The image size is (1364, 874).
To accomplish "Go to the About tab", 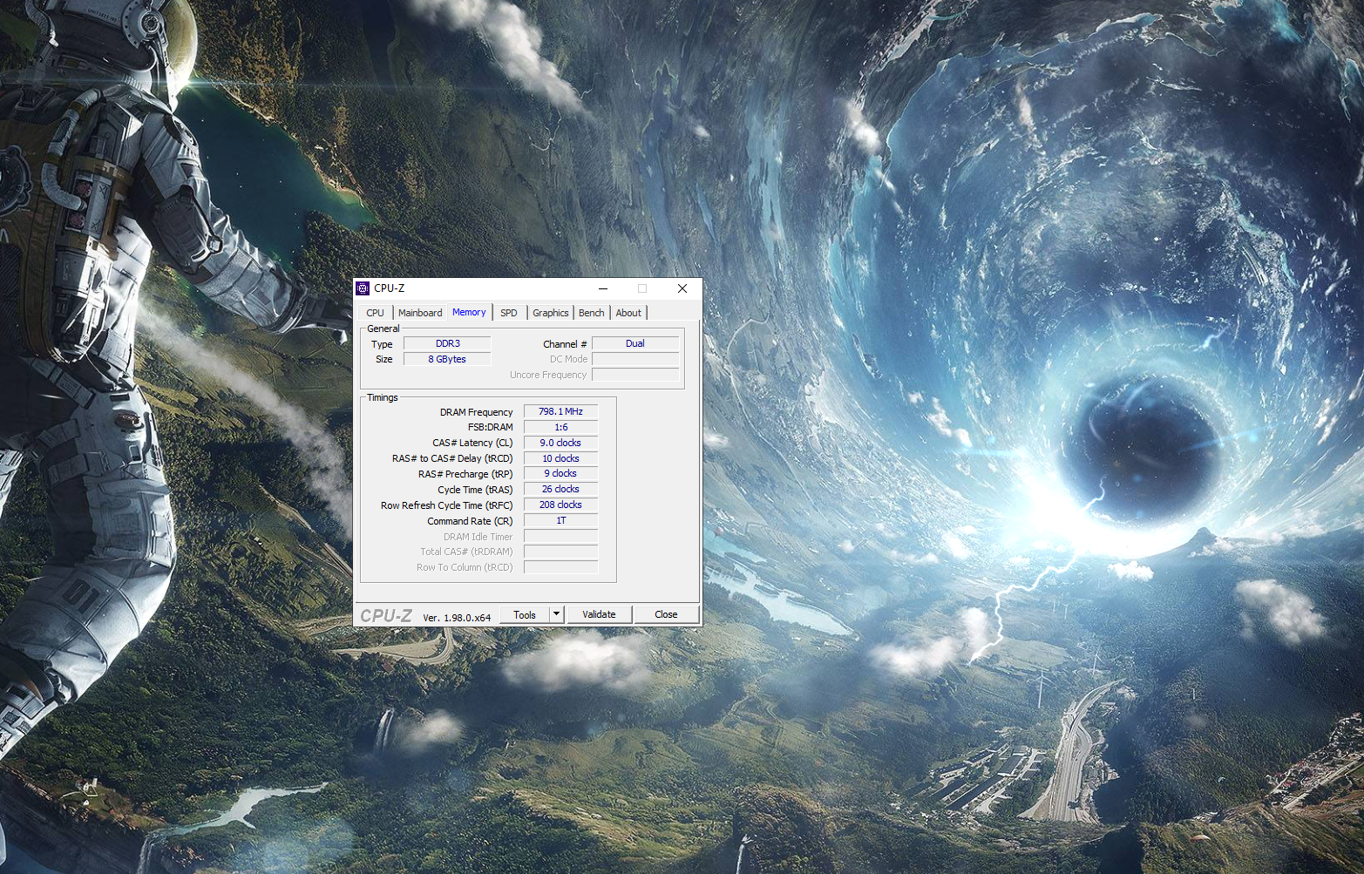I will click(x=628, y=313).
